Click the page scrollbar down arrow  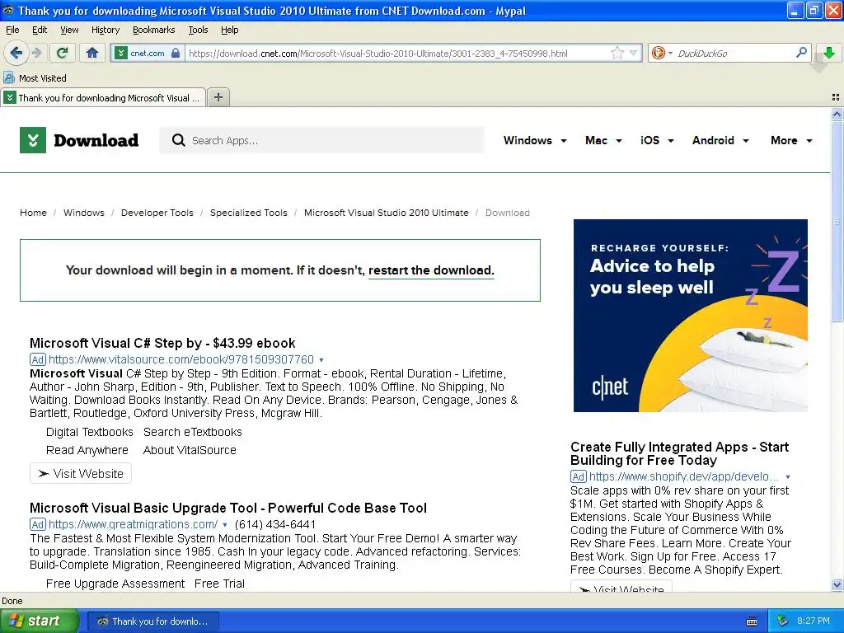837,584
